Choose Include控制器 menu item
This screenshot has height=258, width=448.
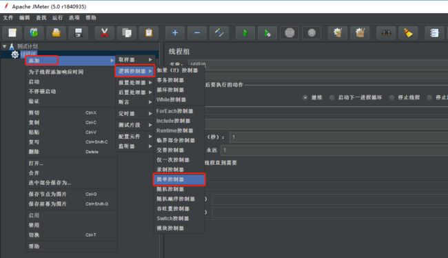point(179,121)
